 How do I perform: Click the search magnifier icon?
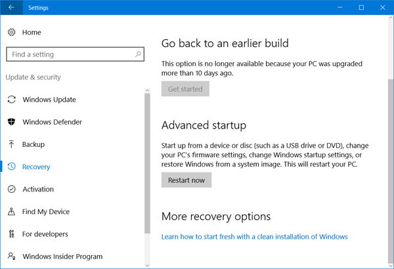tap(138, 54)
